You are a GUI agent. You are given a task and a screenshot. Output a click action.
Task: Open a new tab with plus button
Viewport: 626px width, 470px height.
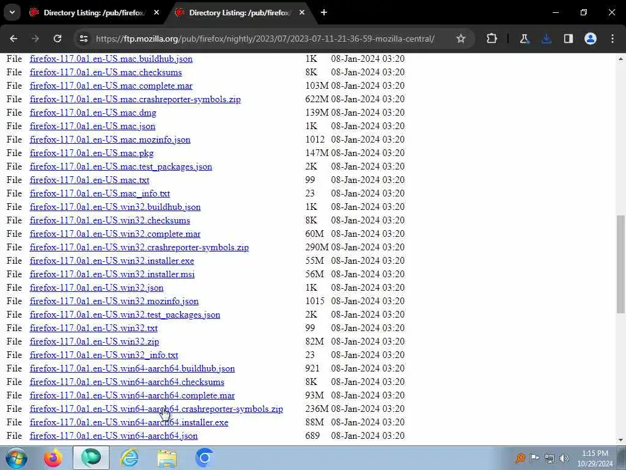324,12
